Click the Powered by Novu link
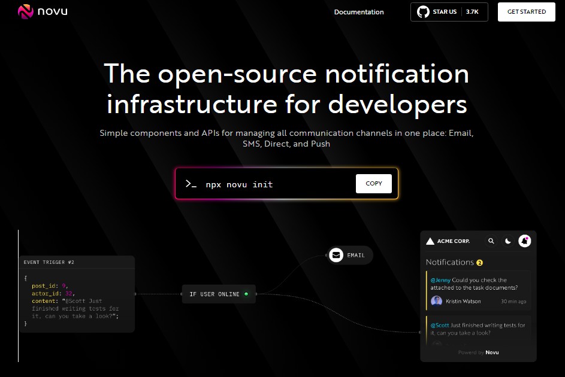Screen dimensions: 565x377 (478, 352)
